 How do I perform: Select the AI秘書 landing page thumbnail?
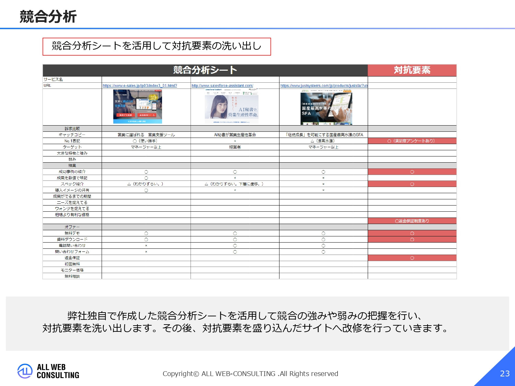[231, 106]
